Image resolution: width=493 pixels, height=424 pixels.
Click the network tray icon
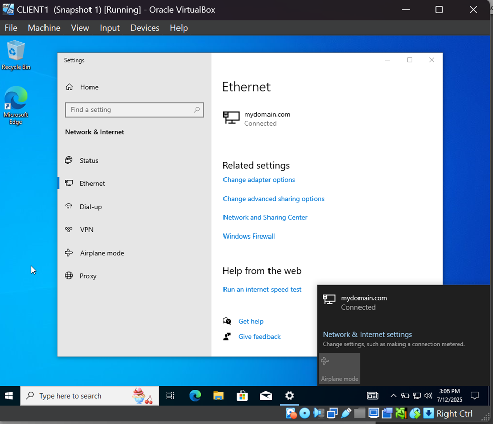click(417, 396)
